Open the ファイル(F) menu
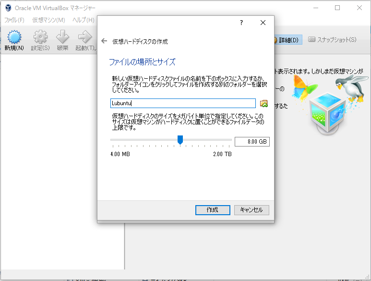Viewport: 371px width, 281px height. 14,20
